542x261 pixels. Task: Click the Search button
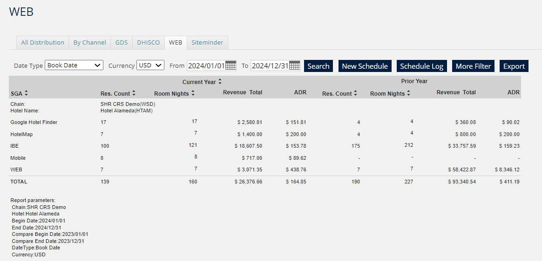318,66
